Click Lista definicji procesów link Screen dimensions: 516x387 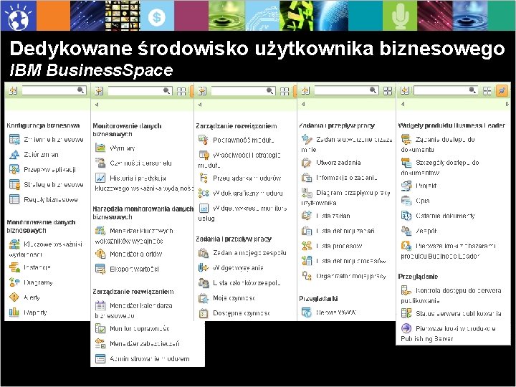click(350, 261)
